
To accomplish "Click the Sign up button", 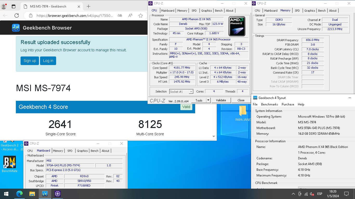I will point(30,61).
